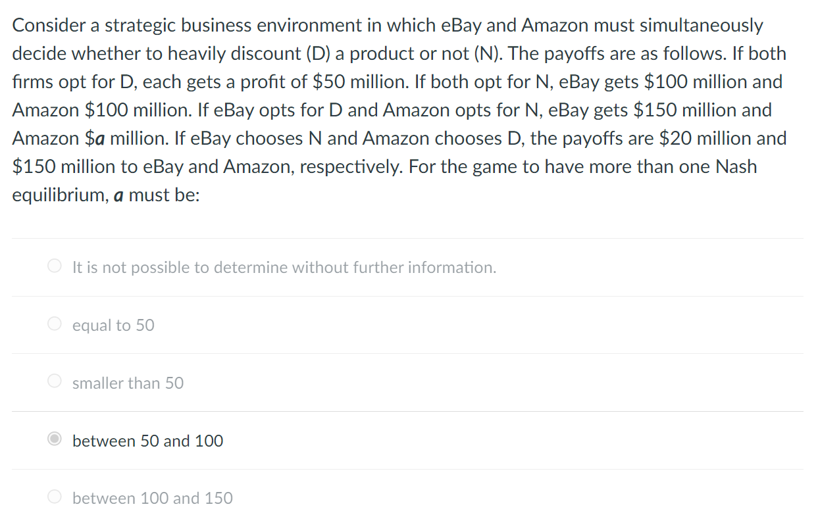Click the 'between 100 and 150' label text
Image resolution: width=818 pixels, height=515 pixels.
(152, 498)
